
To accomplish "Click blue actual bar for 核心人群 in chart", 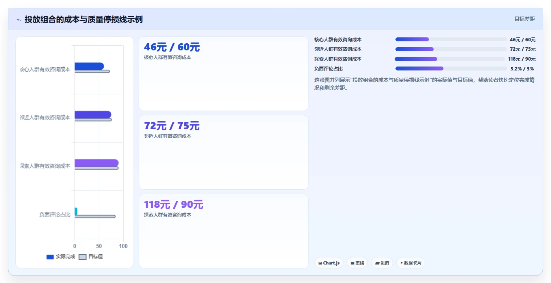I will pyautogui.click(x=89, y=66).
